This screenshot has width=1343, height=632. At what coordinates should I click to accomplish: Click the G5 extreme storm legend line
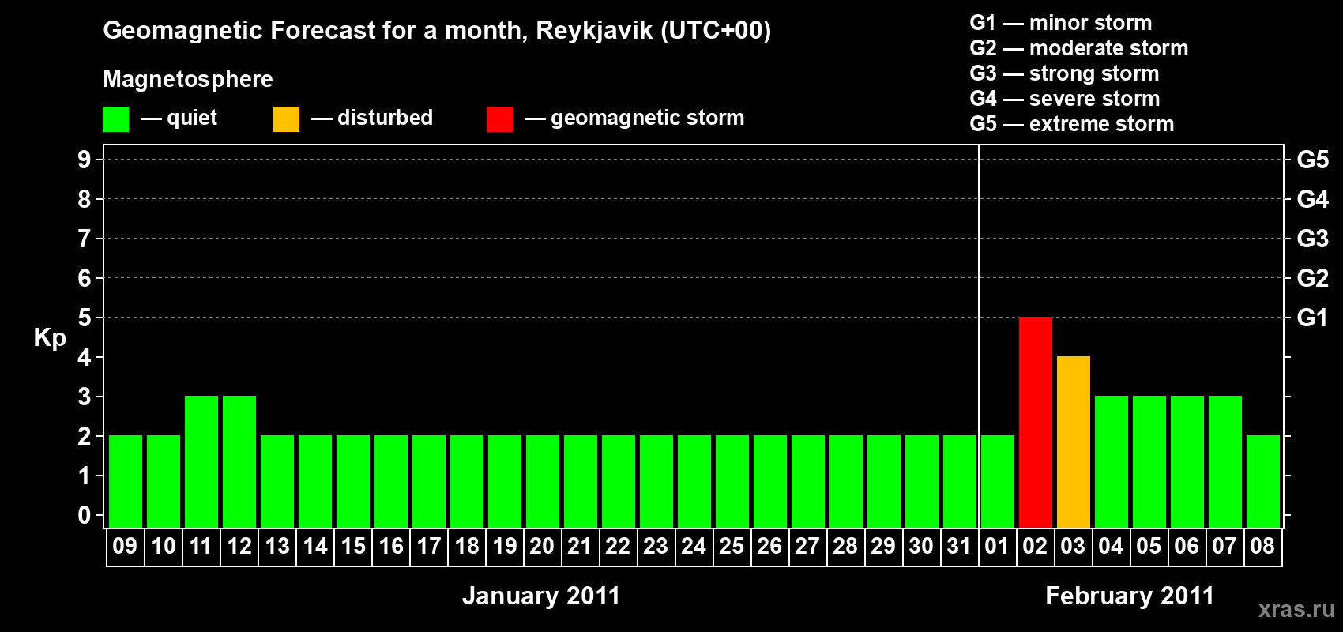tap(1072, 124)
